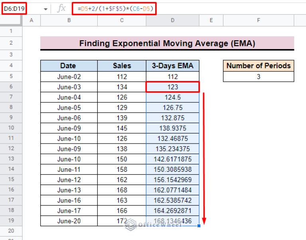This screenshot has width=306, height=240.
Task: Select the title cell Finding Exponential Moving Average
Action: pyautogui.click(x=167, y=43)
